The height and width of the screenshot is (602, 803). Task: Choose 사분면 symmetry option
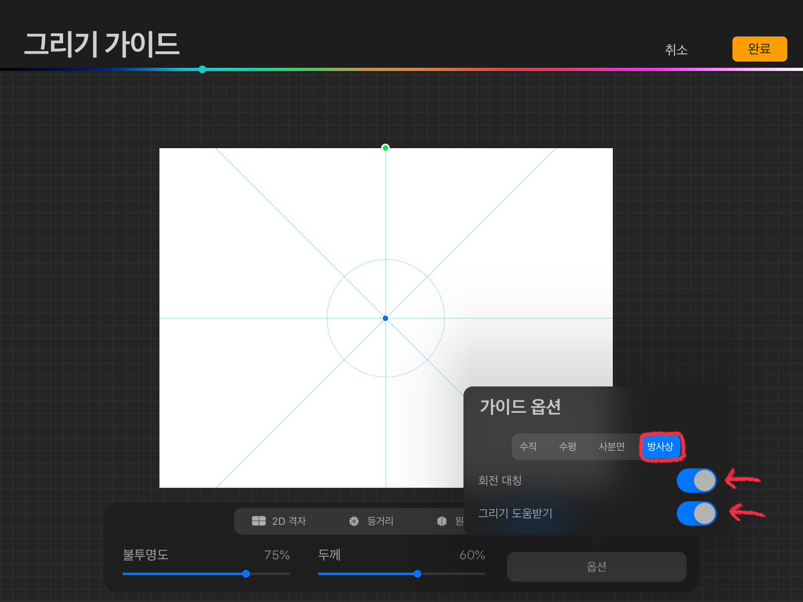coord(611,446)
